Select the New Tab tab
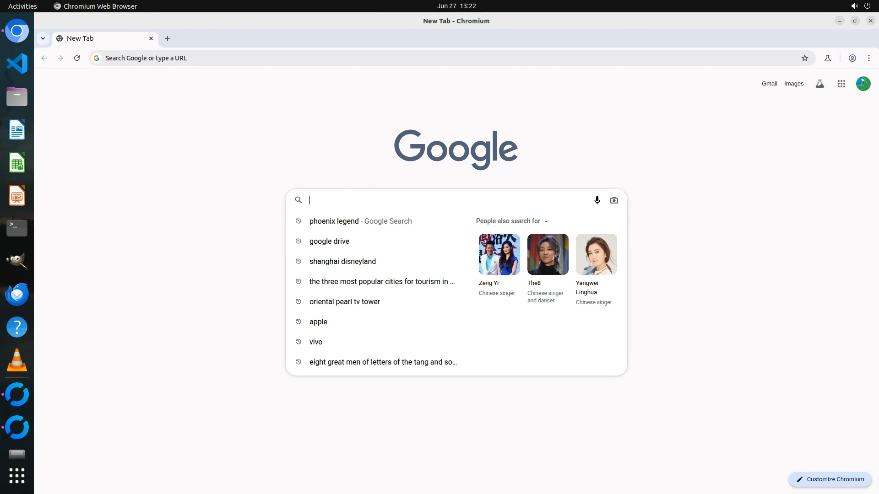Screen dimensions: 879x494 pyautogui.click(x=100, y=38)
